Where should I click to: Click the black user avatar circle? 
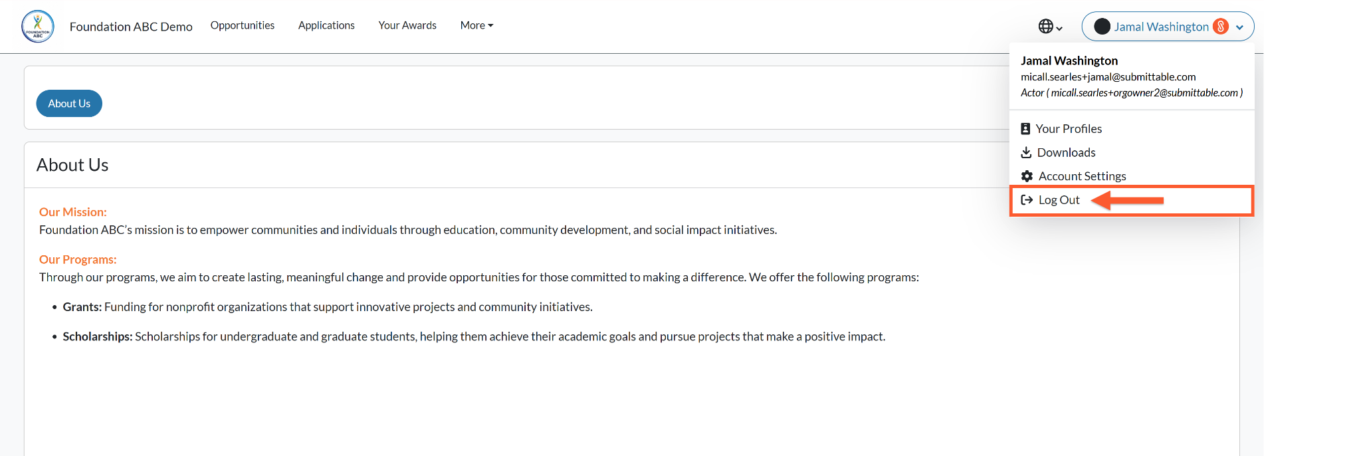coord(1102,27)
